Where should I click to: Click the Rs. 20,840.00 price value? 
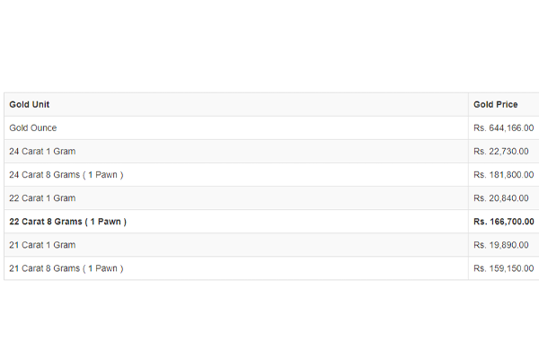500,198
